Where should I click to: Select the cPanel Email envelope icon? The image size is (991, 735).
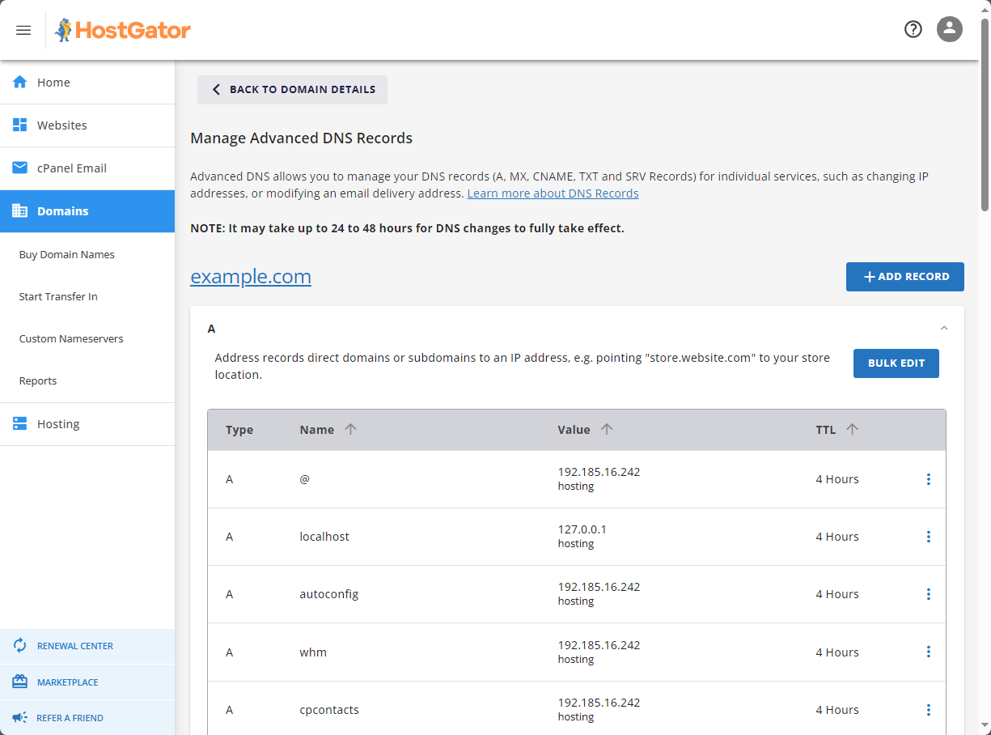tap(19, 168)
